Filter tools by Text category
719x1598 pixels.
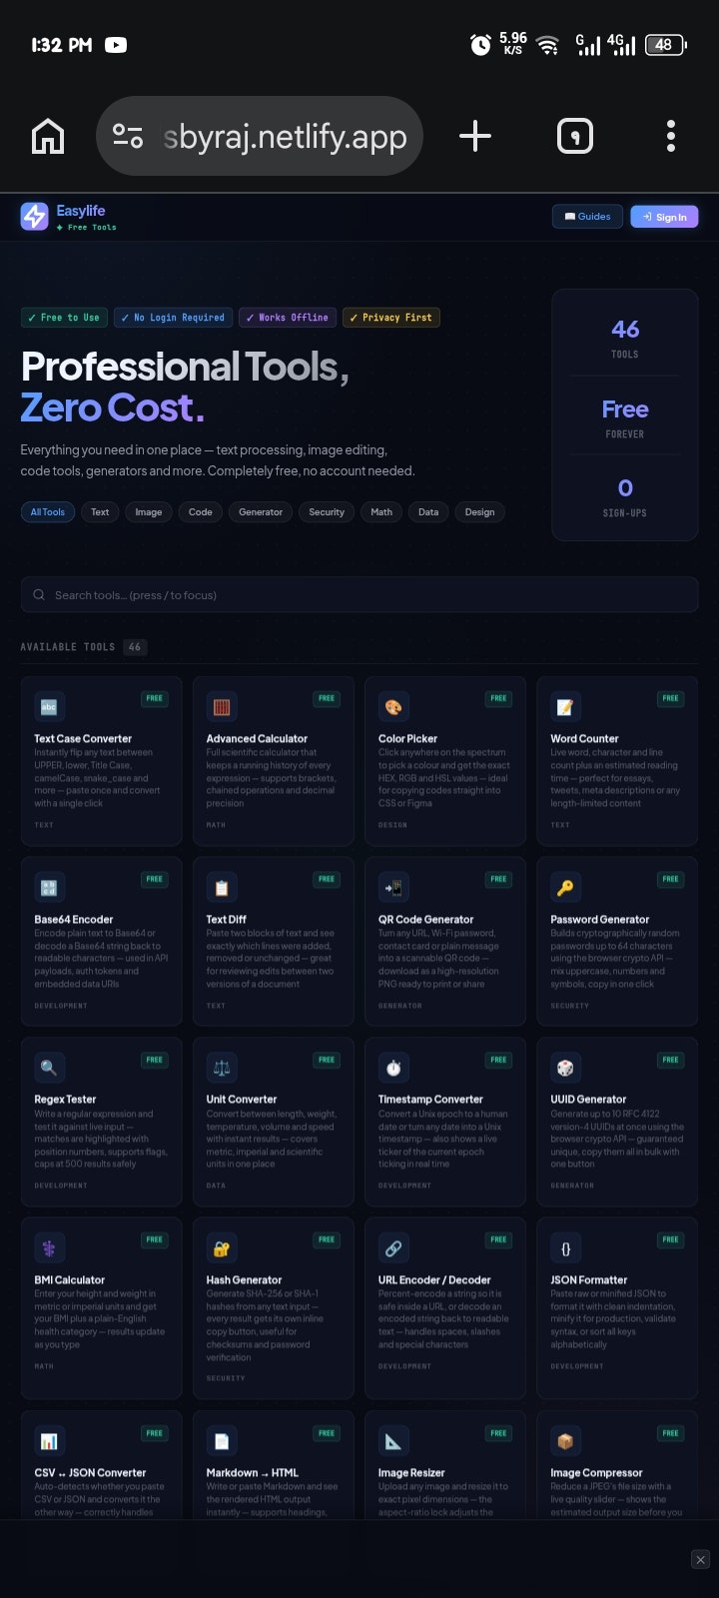click(x=100, y=512)
